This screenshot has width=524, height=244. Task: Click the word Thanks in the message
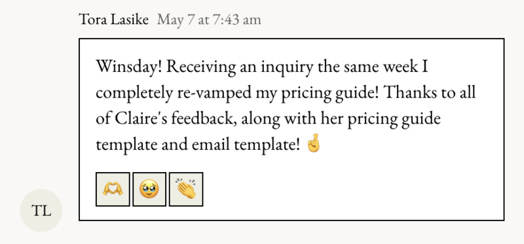coord(404,92)
